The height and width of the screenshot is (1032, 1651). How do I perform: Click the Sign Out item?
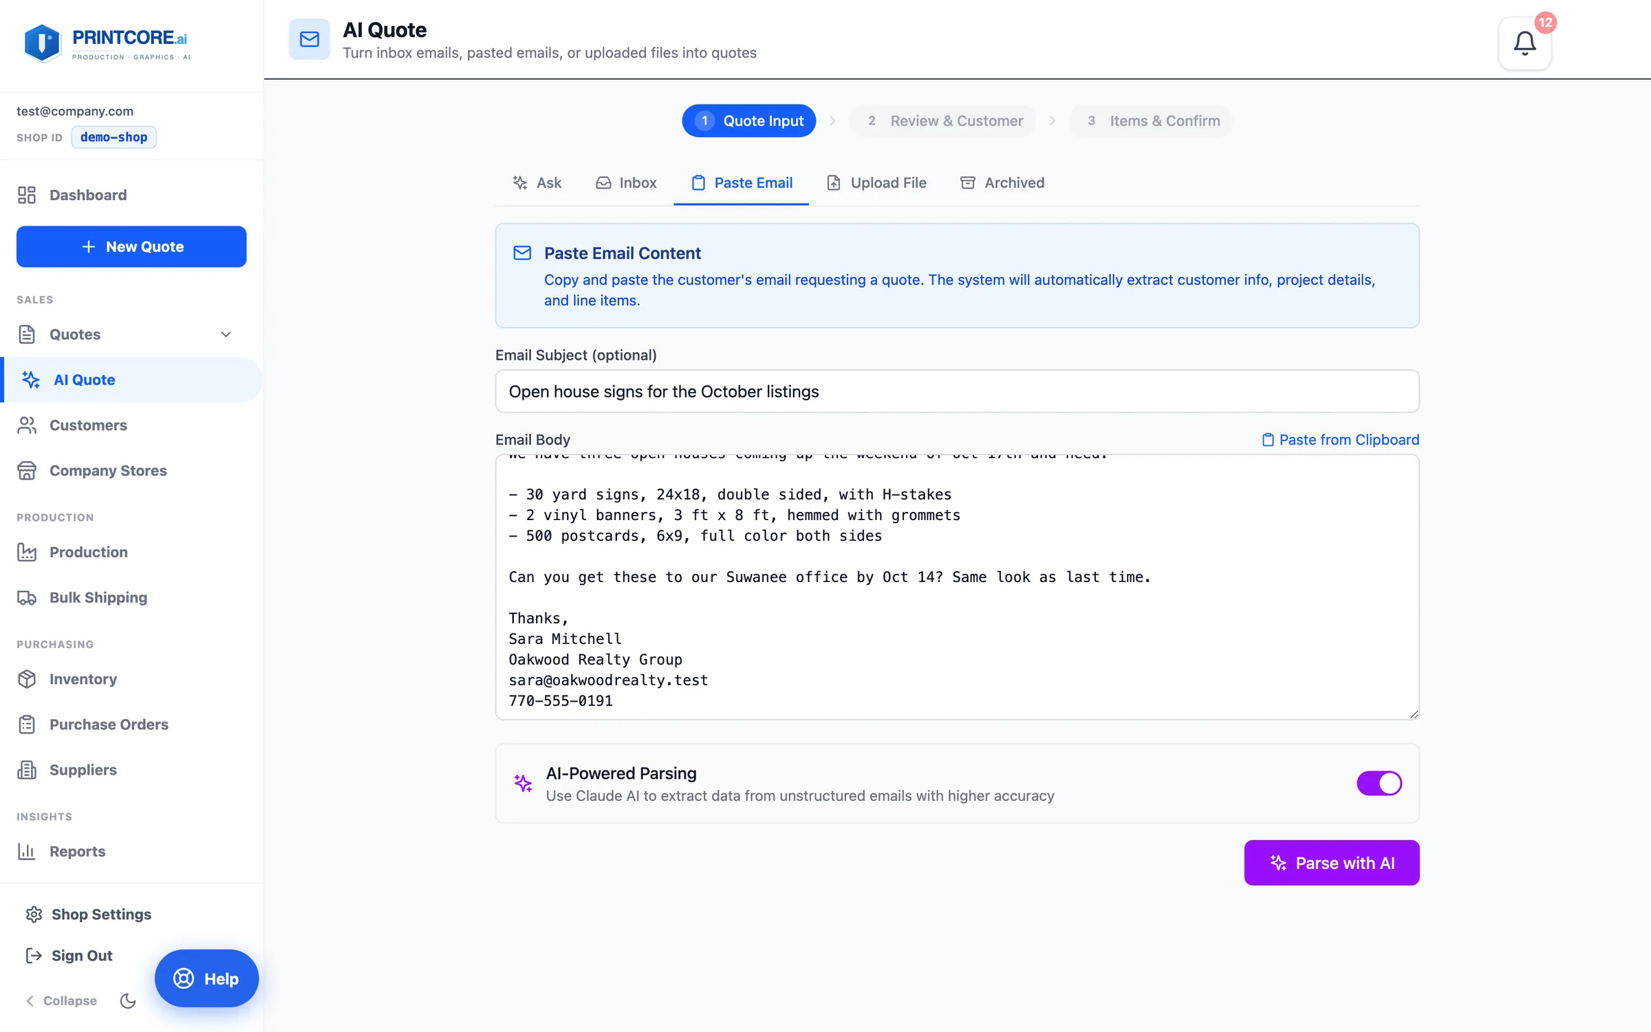click(x=69, y=956)
